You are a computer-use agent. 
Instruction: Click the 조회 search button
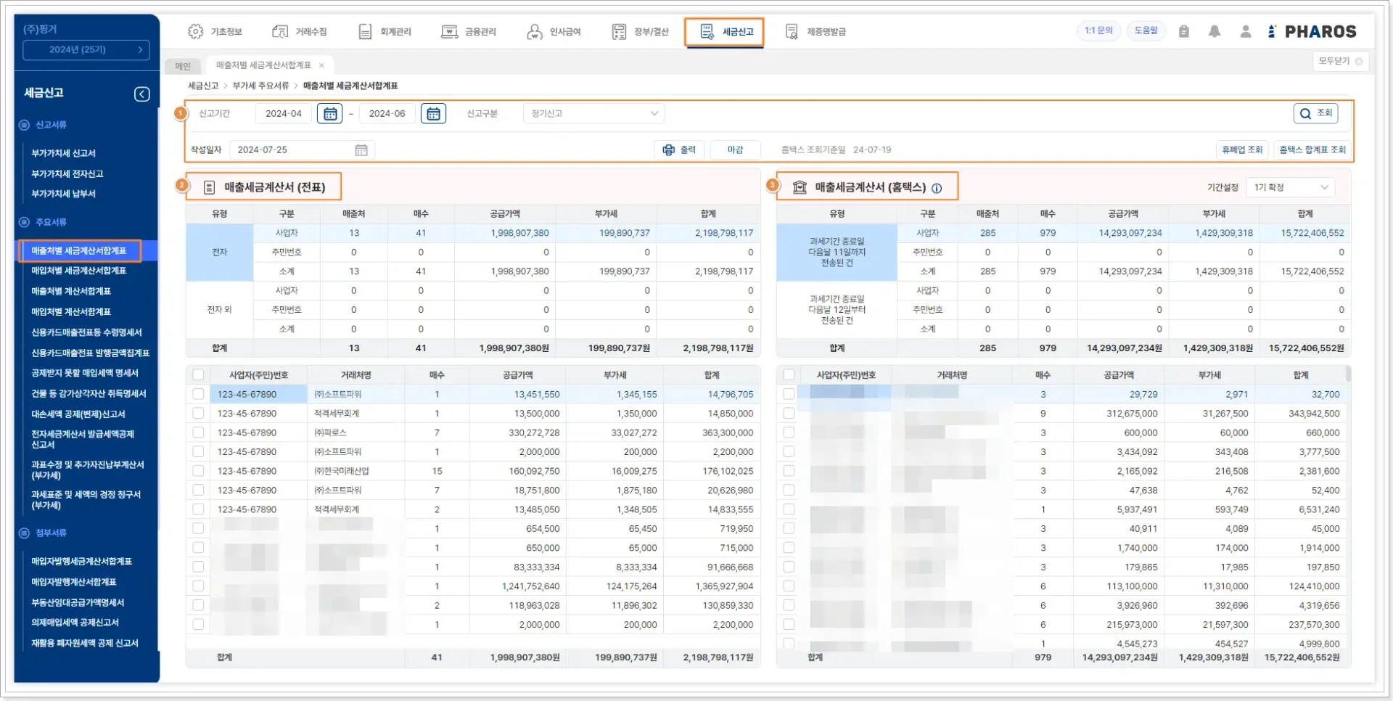tap(1315, 113)
